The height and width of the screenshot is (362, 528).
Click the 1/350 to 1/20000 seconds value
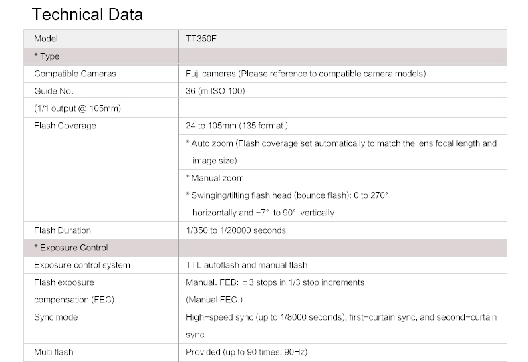coord(236,230)
